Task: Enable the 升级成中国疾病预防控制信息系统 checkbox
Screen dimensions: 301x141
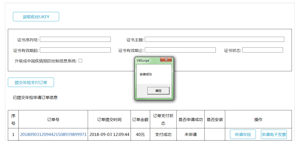Action: coord(80,61)
